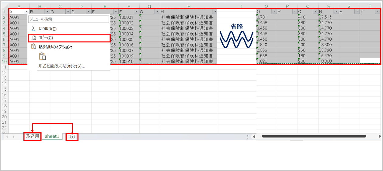This screenshot has width=383, height=171.
Task: Click the column P letter header
Action: click(287, 6)
